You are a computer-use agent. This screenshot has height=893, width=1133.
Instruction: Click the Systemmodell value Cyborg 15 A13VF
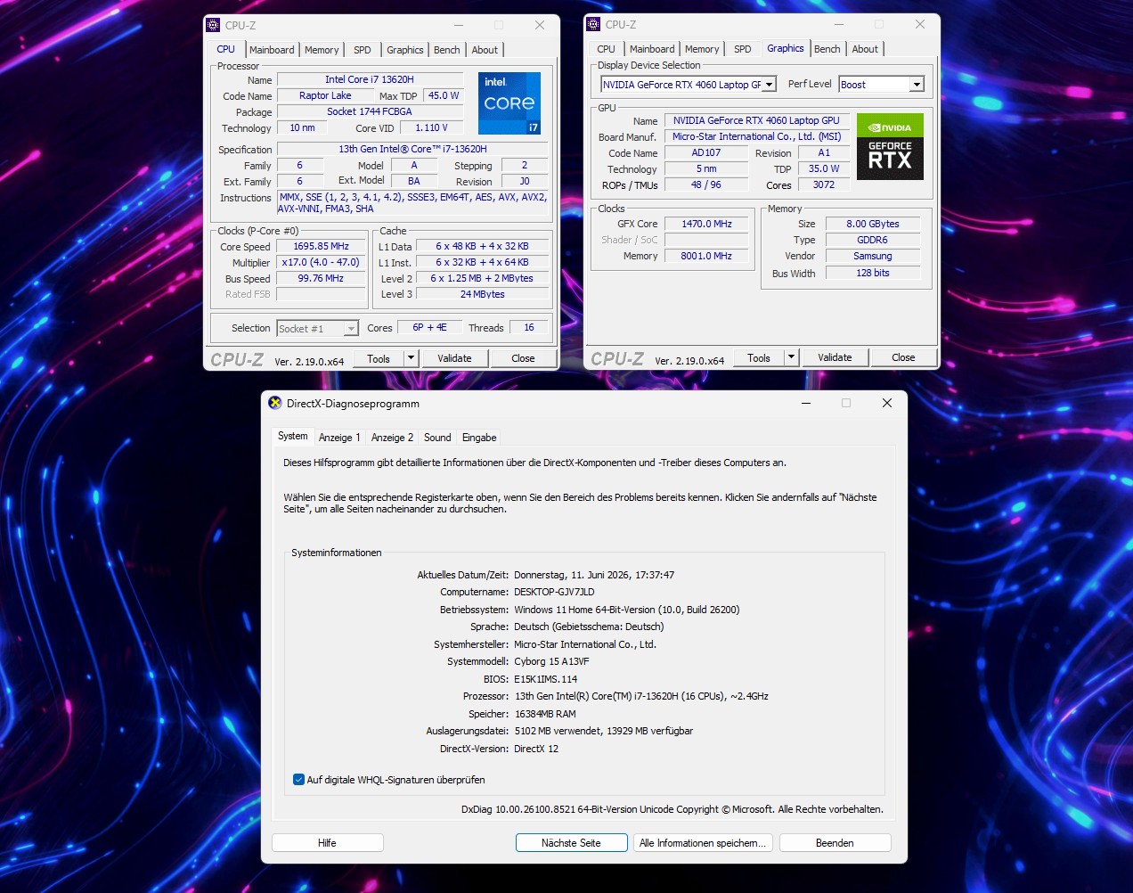click(551, 661)
